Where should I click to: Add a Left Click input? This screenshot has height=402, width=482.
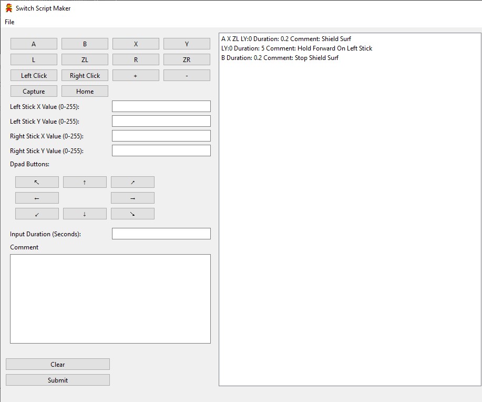(33, 75)
